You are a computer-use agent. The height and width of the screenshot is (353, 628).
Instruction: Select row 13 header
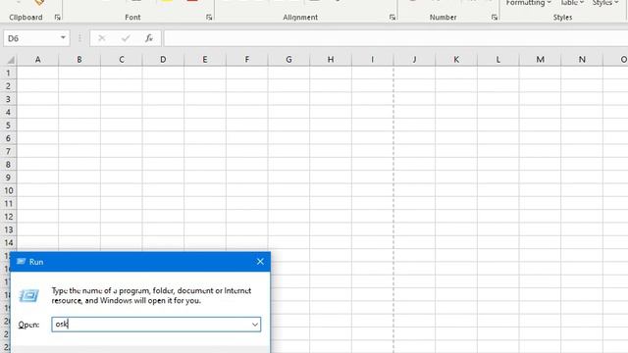(8, 229)
